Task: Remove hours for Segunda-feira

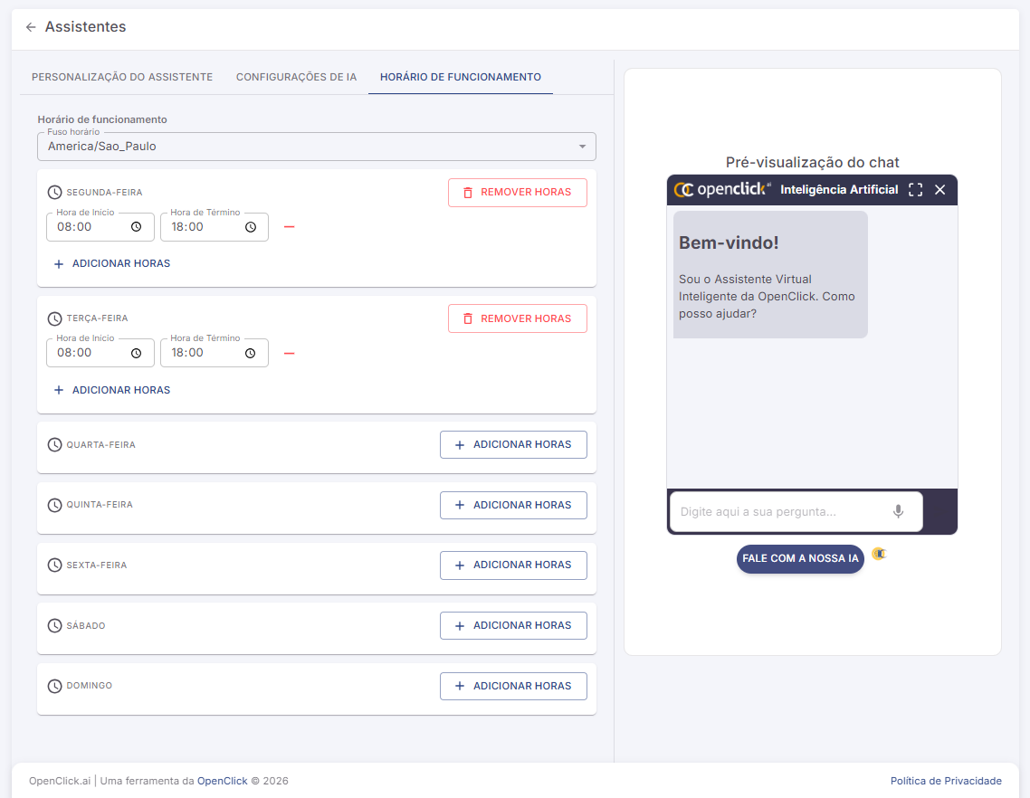Action: click(517, 193)
